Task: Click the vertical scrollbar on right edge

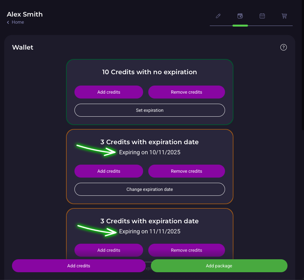Action: pos(302,65)
